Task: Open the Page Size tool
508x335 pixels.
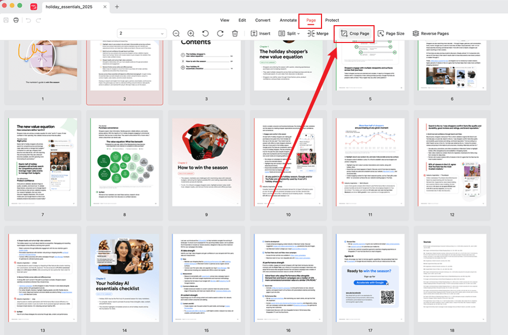Action: (x=391, y=33)
